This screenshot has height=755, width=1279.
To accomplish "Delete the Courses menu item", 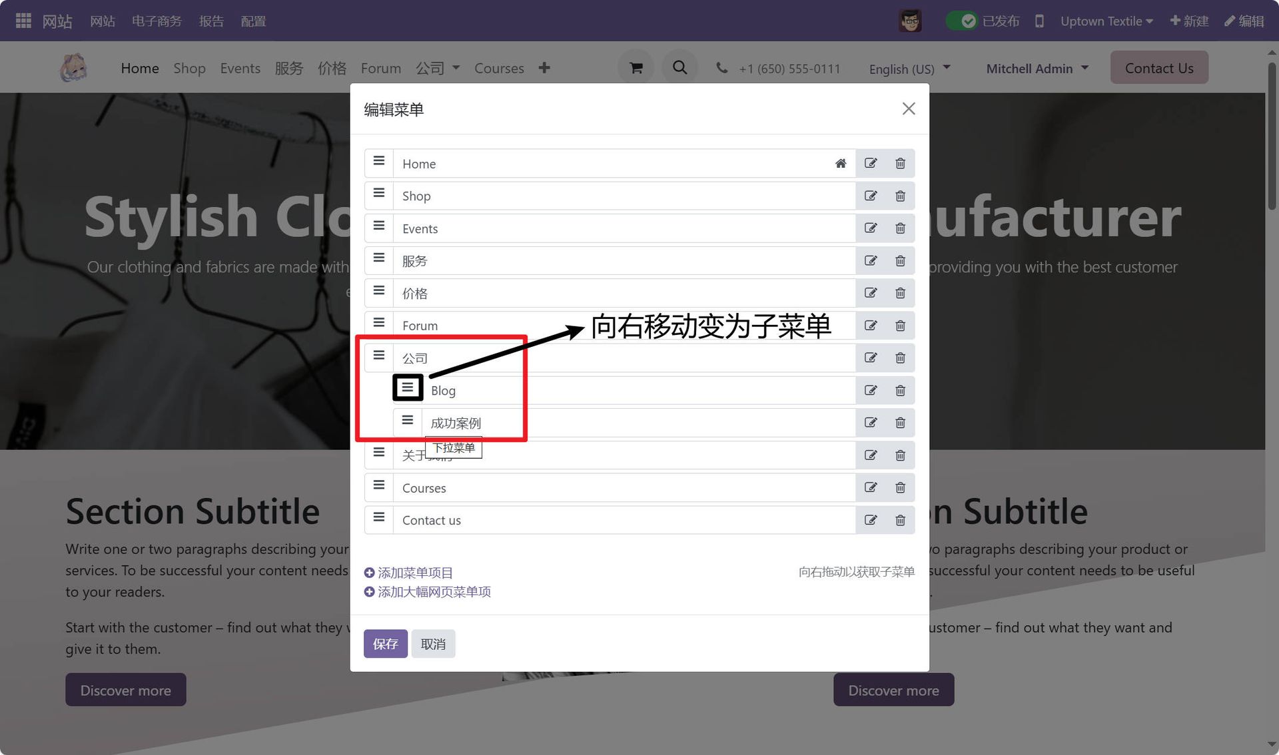I will tap(900, 487).
